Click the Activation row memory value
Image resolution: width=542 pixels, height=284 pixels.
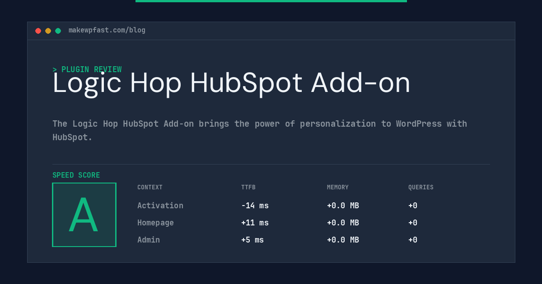pos(343,206)
